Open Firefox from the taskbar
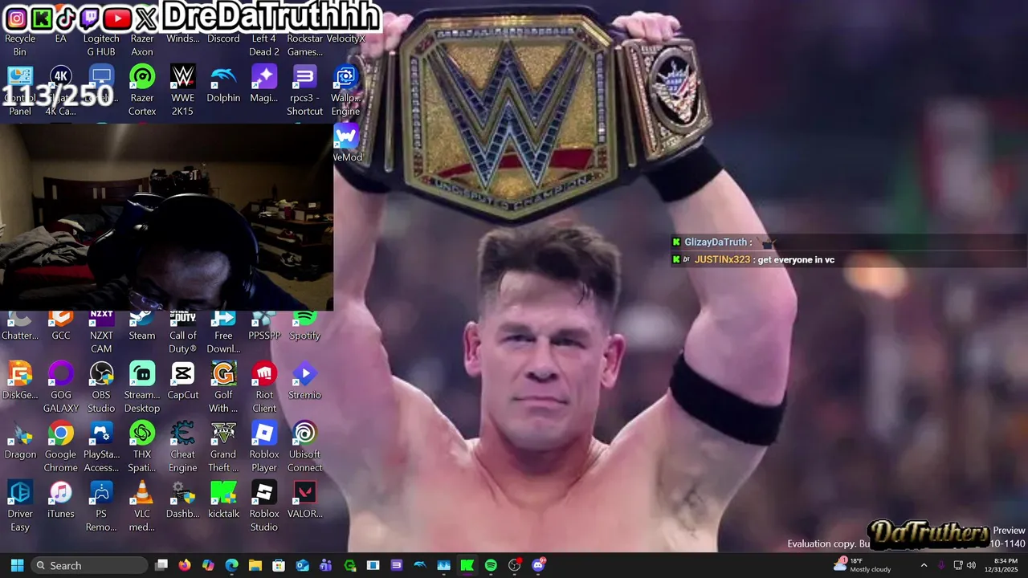1028x578 pixels. (x=185, y=565)
